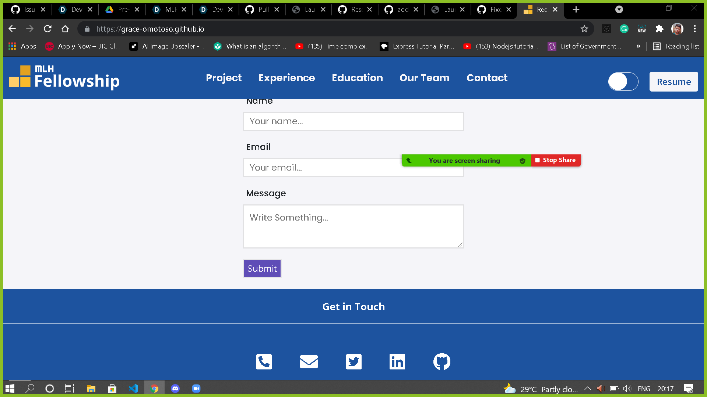The height and width of the screenshot is (397, 707).
Task: Click the Grammarly extension icon
Action: [624, 29]
